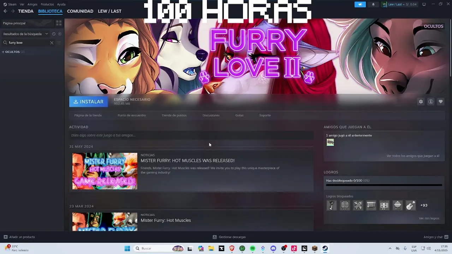Open the collections grid view icon

pos(59,23)
